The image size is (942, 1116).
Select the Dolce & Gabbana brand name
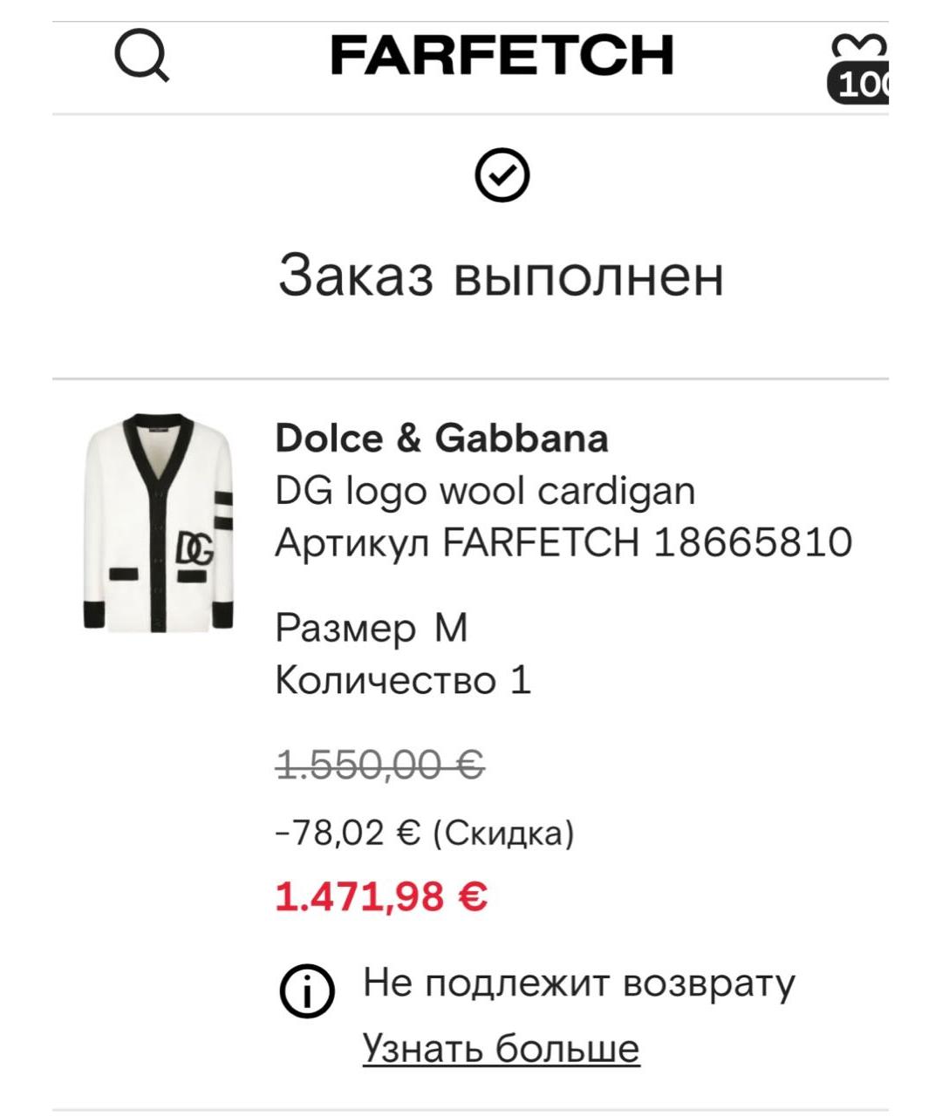click(x=441, y=438)
